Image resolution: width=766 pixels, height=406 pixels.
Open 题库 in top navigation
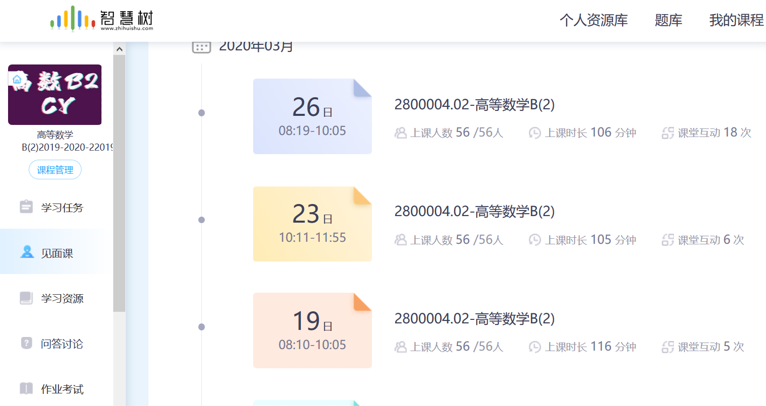[668, 20]
